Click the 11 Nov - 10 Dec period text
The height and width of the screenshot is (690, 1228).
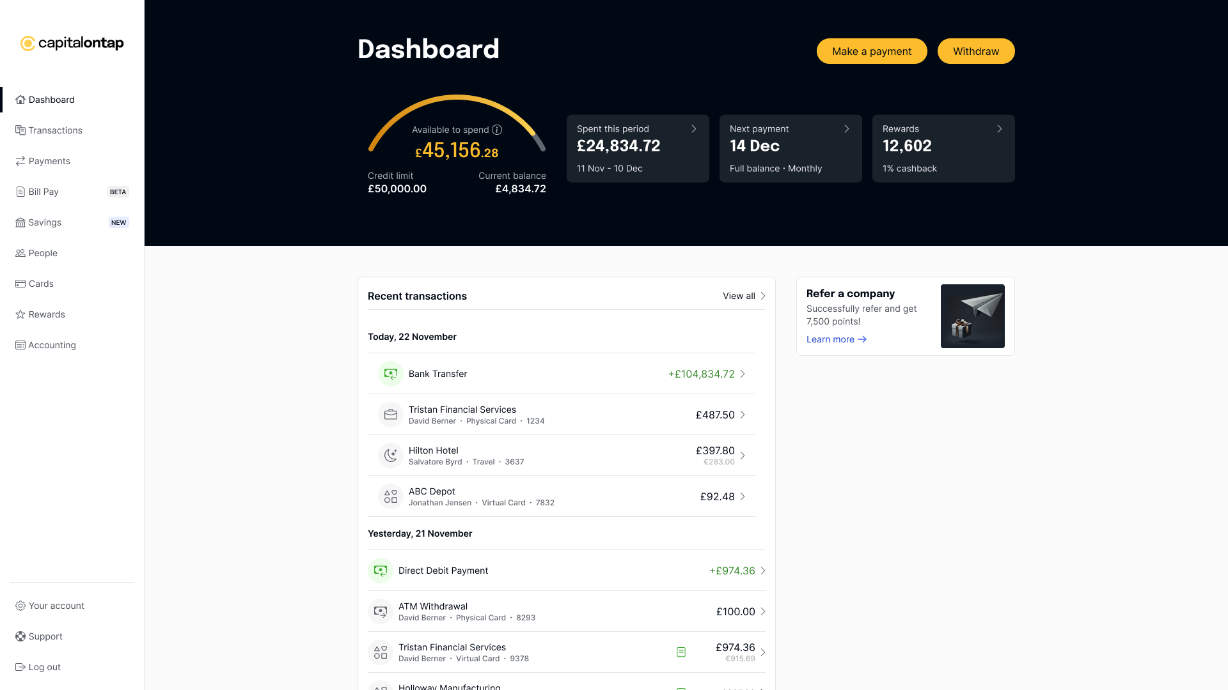610,169
